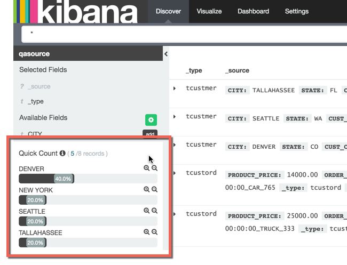Exclude SEATTLE using the minus magnifier icon
Screen dimensions: 347x265
coord(154,211)
